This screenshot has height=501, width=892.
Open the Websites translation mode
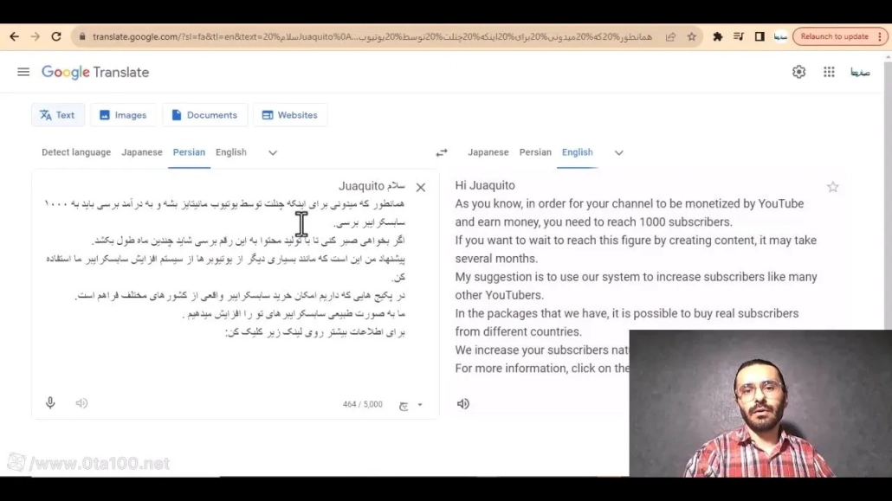[289, 115]
